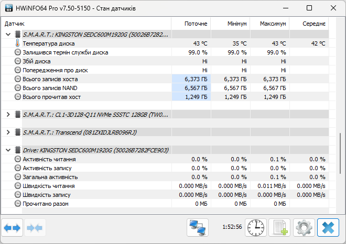Select the Прочитано разом row label
This screenshot has width=346, height=244.
click(46, 204)
